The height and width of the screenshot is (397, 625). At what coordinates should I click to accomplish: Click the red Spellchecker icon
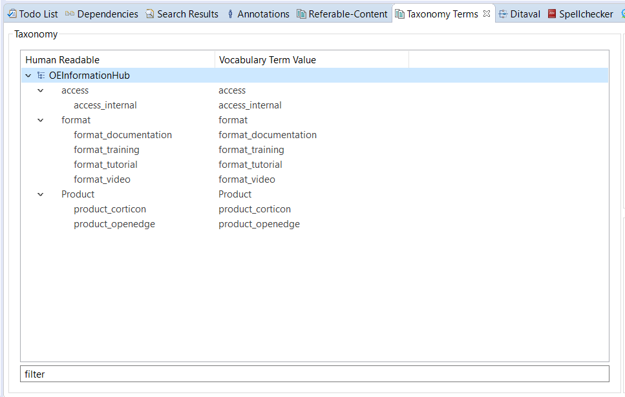[552, 14]
